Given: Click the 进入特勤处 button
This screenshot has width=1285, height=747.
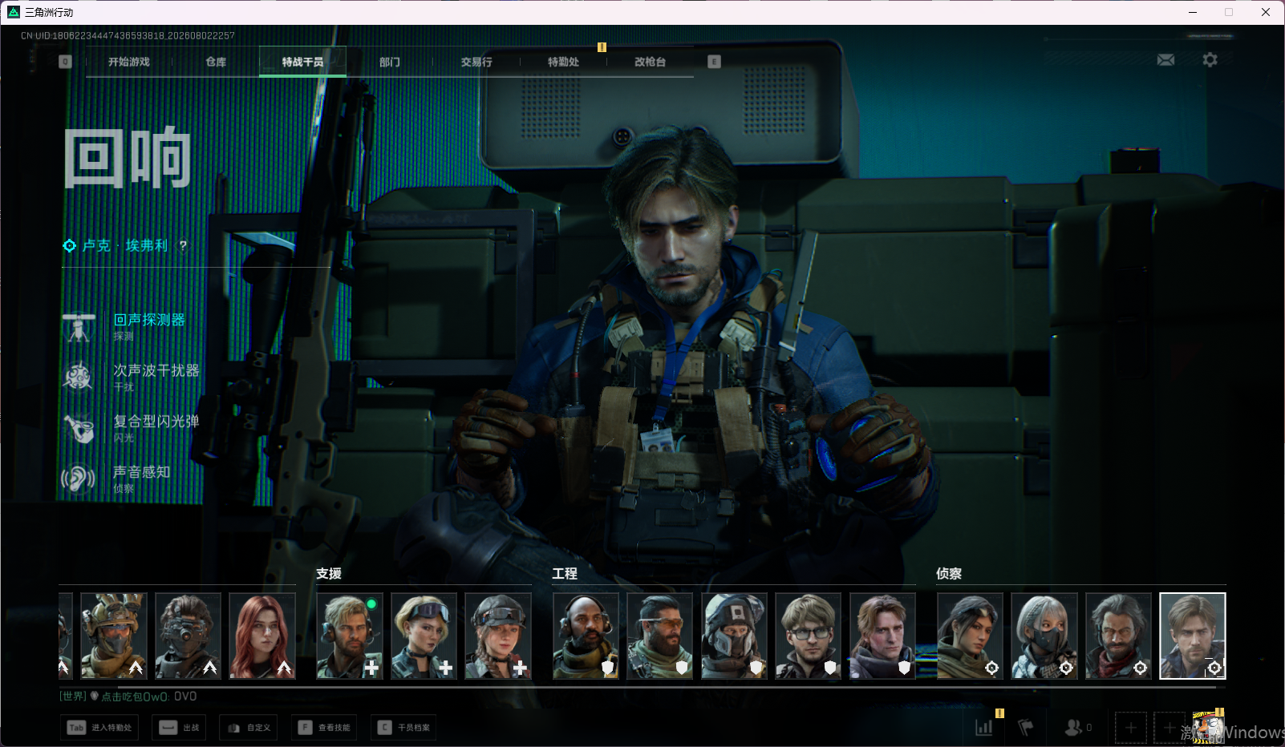Looking at the screenshot, I should (99, 728).
